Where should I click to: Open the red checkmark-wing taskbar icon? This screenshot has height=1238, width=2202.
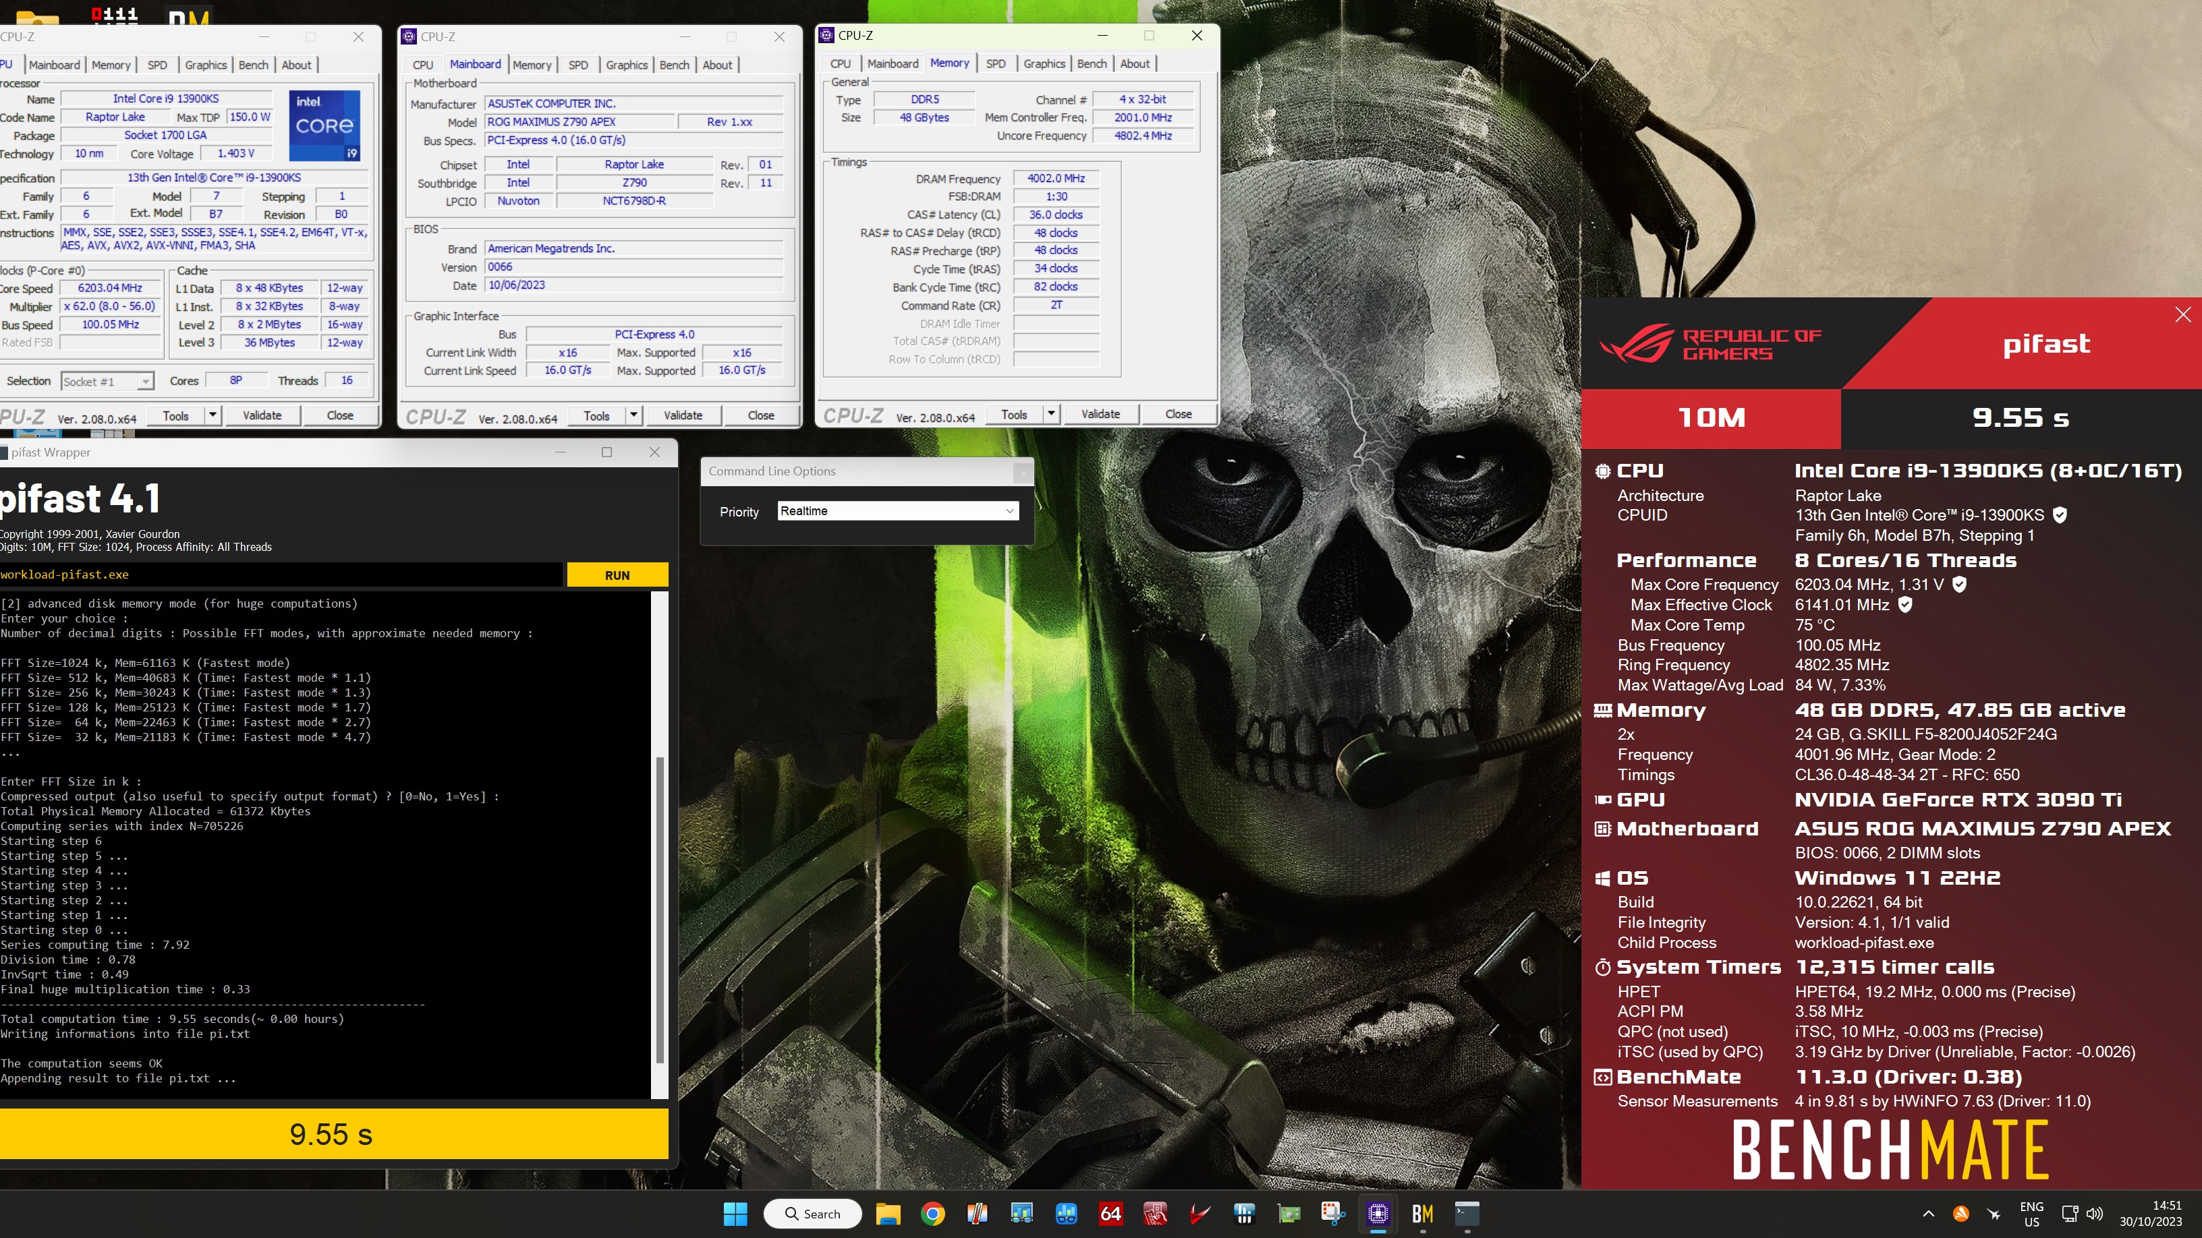[1199, 1213]
